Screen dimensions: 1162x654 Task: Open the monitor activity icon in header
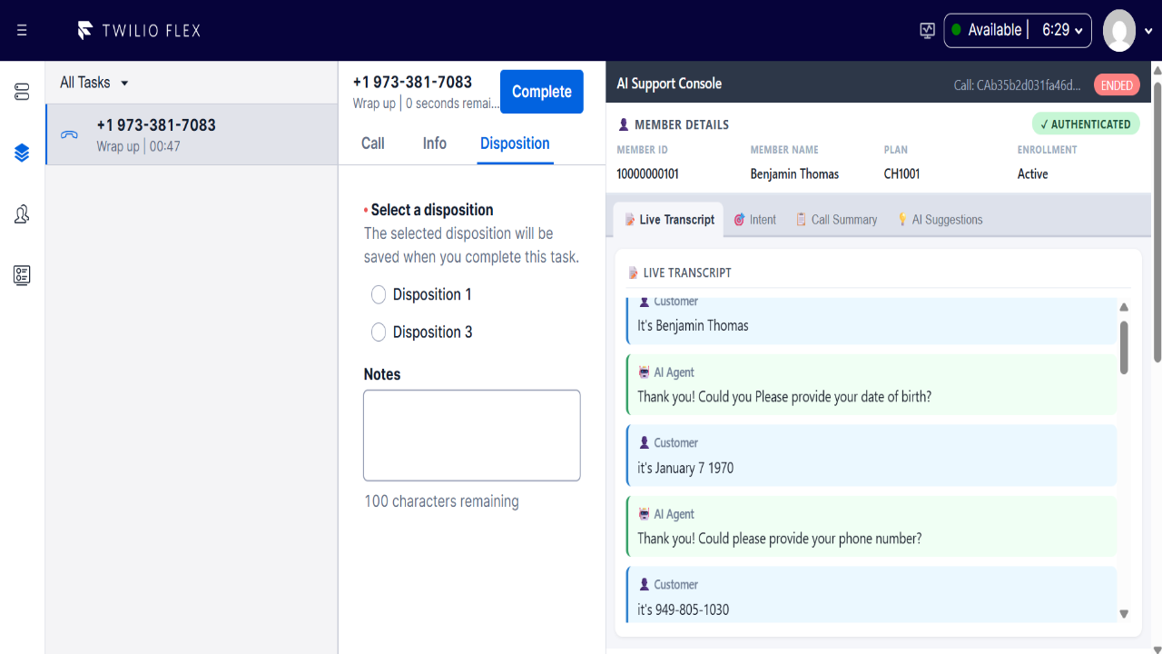tap(927, 30)
